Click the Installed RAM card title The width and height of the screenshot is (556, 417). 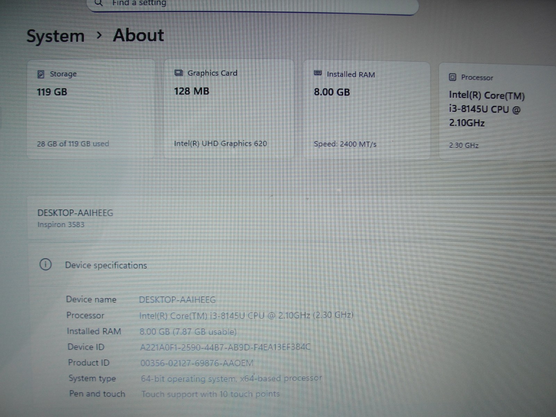tap(351, 74)
